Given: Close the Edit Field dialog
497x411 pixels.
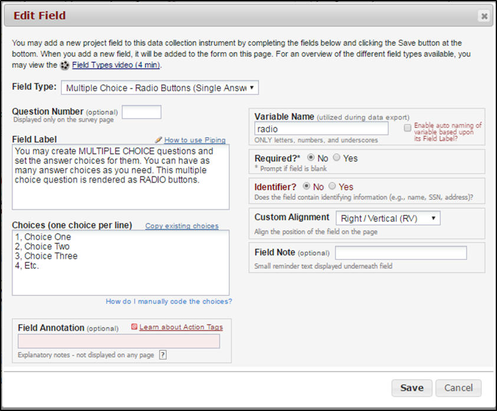Looking at the screenshot, I should pos(484,17).
